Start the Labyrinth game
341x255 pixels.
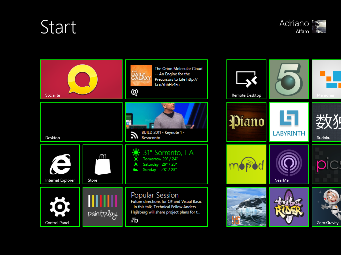tap(289, 122)
